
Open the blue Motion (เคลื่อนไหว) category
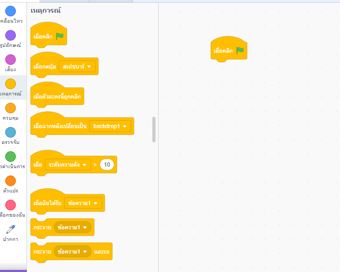[11, 15]
